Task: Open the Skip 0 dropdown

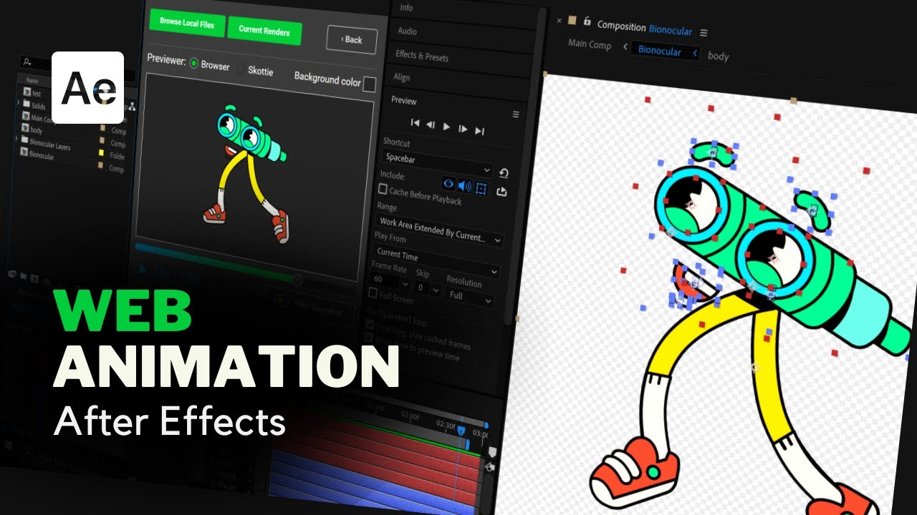Action: coord(429,288)
